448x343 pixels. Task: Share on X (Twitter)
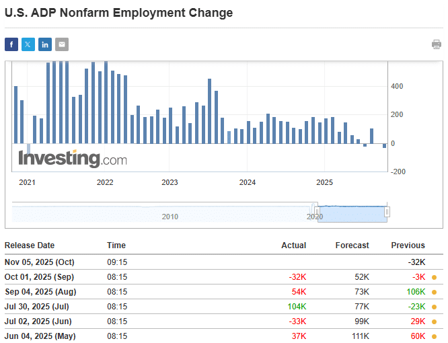[x=28, y=44]
